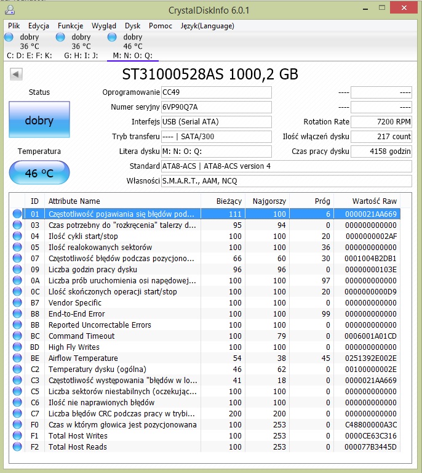The image size is (422, 473).
Task: Open the Język(Language) menu
Action: click(x=207, y=26)
